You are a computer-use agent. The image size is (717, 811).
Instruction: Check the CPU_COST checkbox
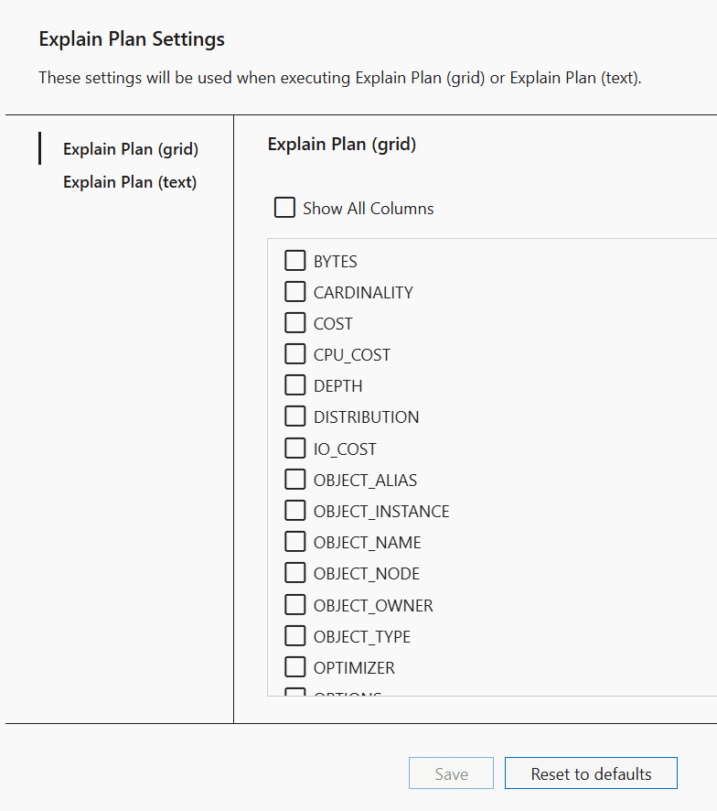(295, 353)
